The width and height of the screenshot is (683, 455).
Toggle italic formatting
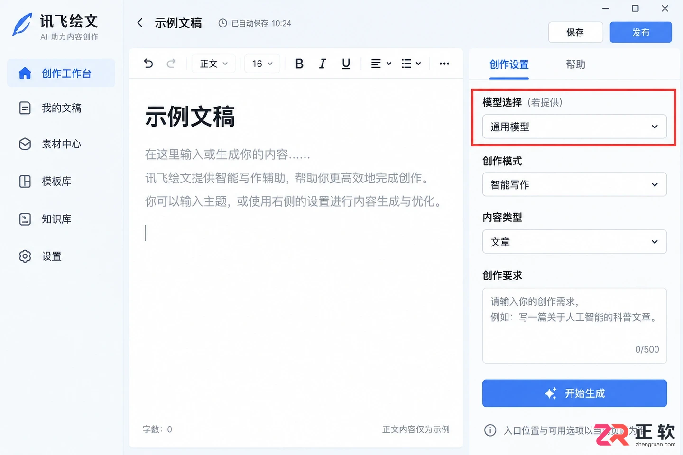point(323,64)
